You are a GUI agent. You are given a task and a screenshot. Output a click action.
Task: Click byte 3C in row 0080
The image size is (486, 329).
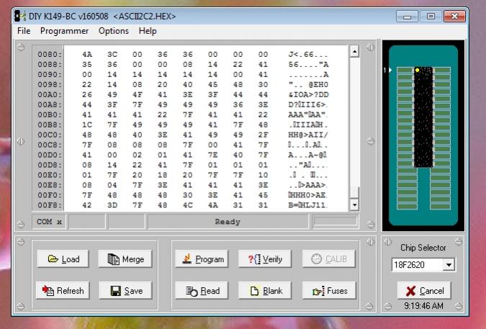(x=112, y=55)
